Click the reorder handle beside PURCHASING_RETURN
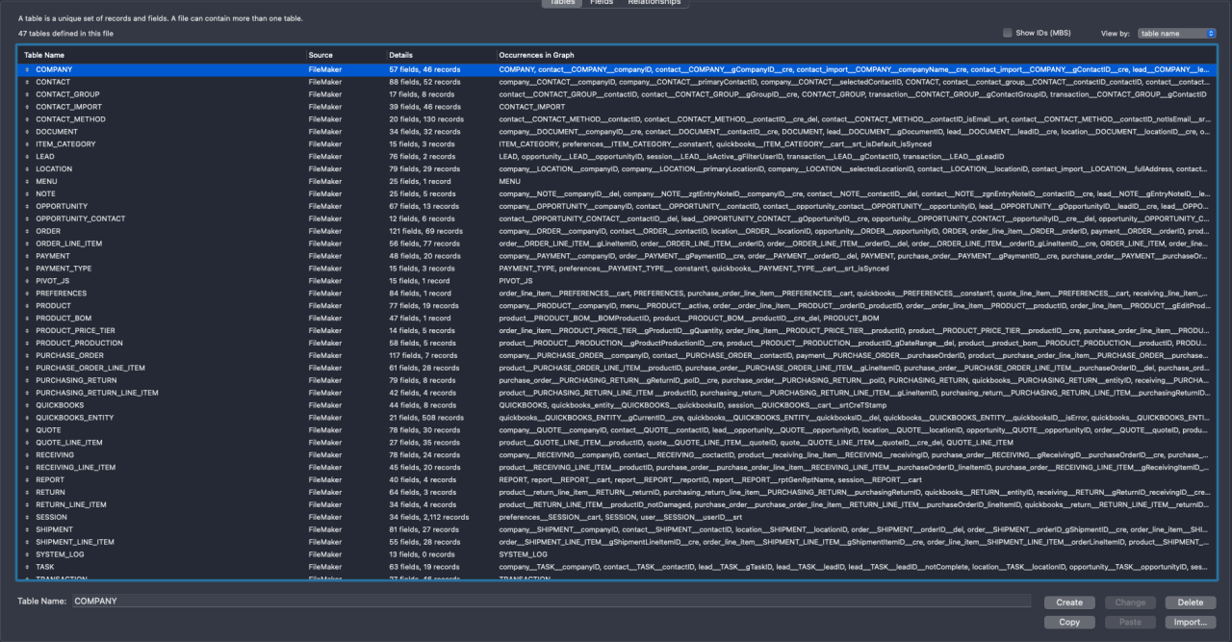Viewport: 1232px width, 642px height. coord(27,380)
